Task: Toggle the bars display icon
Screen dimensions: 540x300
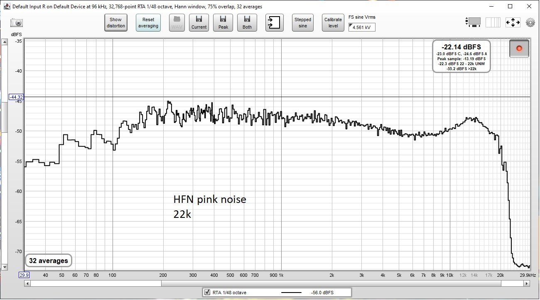Action: coord(493,22)
